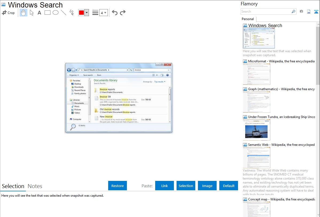Click the icon beside Graph (mathematics) title
The image size is (320, 217).
(x=245, y=89)
